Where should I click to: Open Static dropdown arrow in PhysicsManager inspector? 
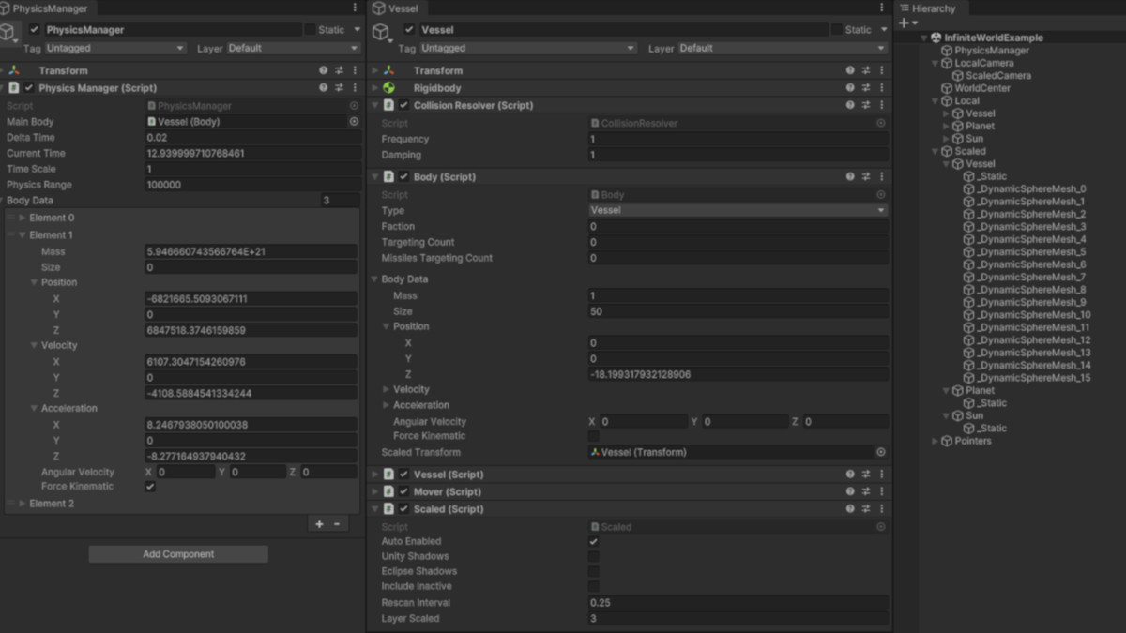(358, 30)
